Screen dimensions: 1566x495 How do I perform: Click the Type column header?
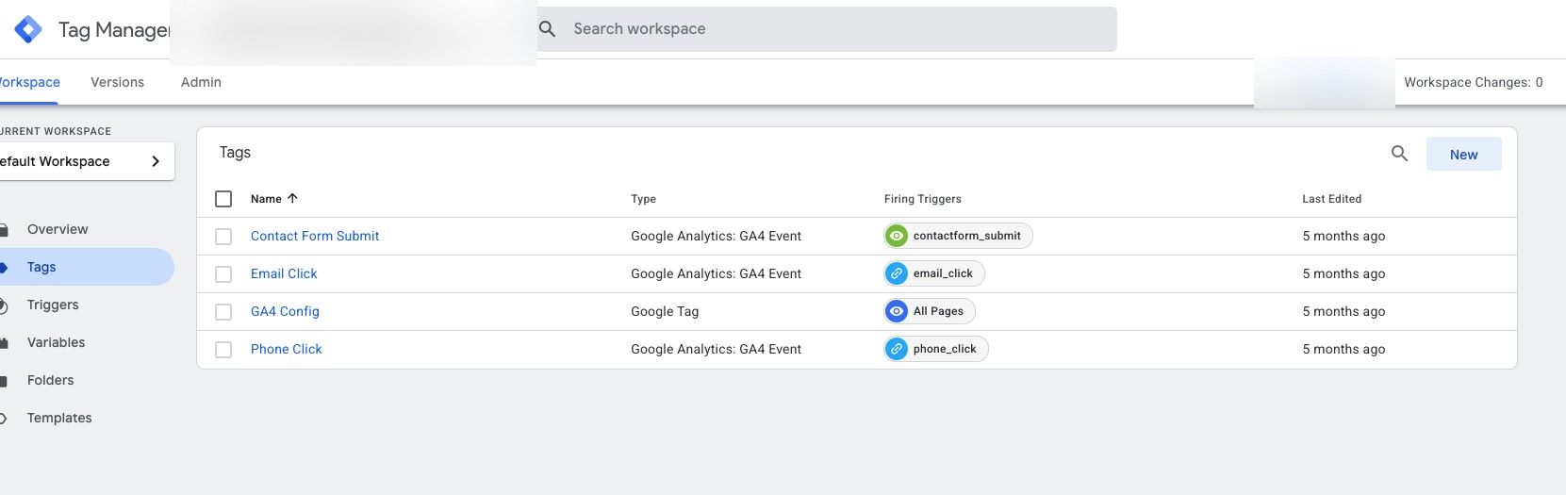(x=643, y=199)
